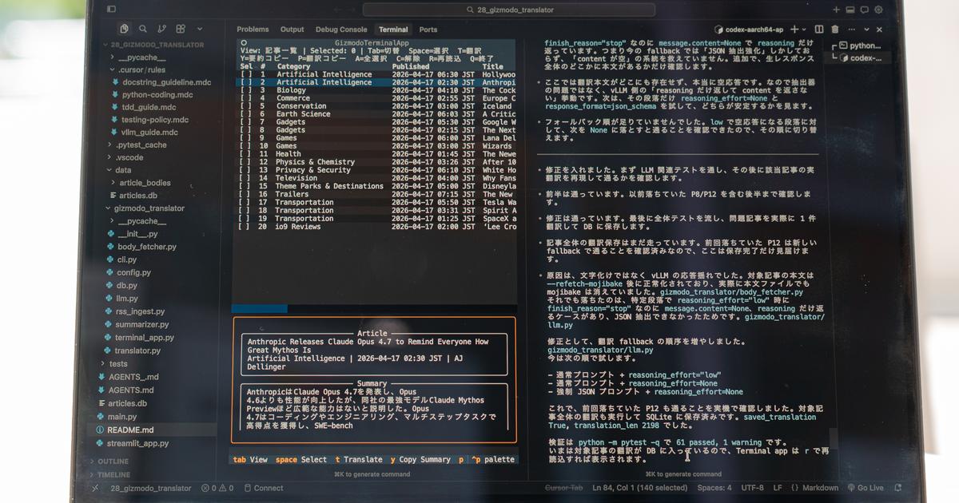Switch to the Output tab

click(x=292, y=30)
